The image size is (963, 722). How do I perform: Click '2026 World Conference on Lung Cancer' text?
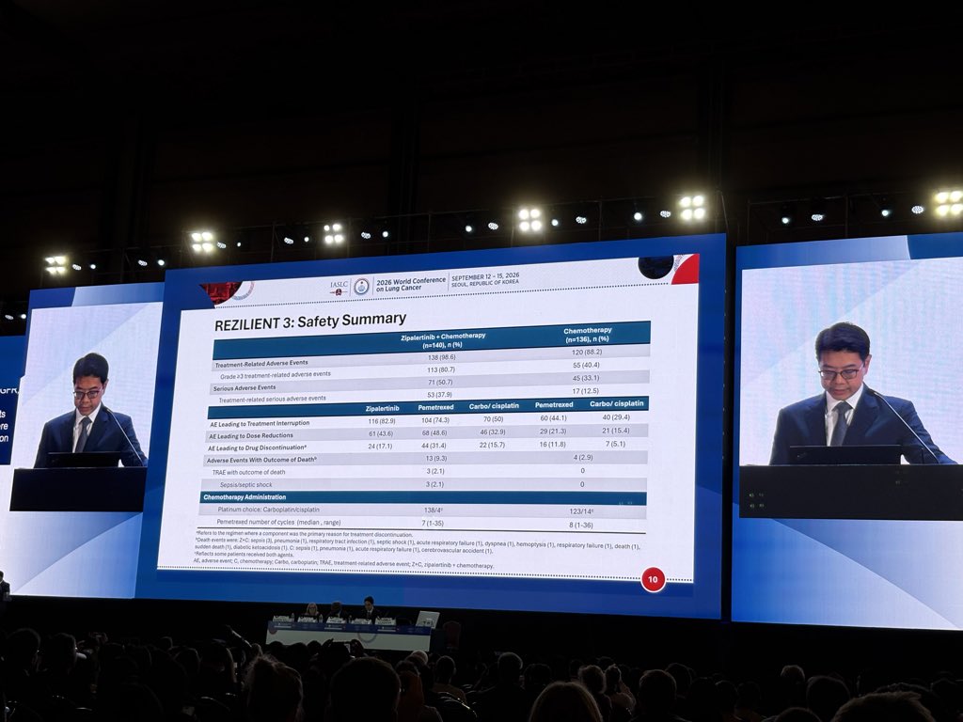click(410, 284)
